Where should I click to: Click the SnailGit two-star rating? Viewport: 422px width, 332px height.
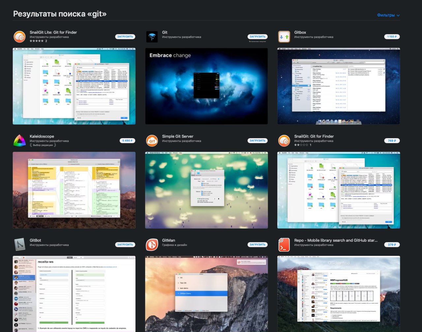pyautogui.click(x=301, y=145)
